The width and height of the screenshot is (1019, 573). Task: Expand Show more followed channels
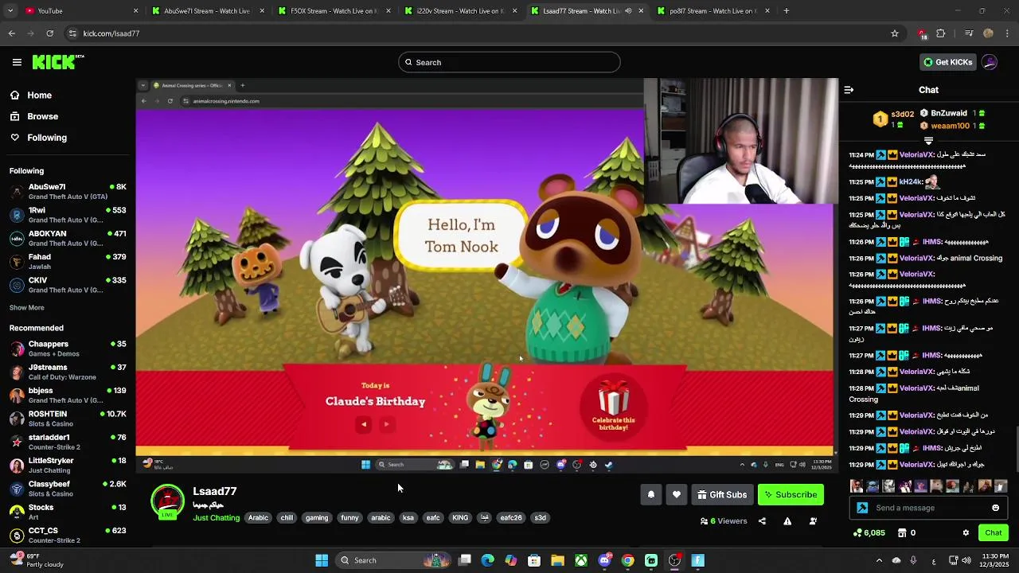27,308
